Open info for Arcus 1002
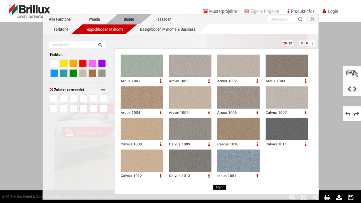 tap(257, 81)
